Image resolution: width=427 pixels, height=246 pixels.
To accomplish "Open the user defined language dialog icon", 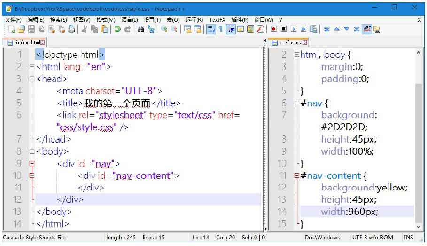I will tap(241, 29).
